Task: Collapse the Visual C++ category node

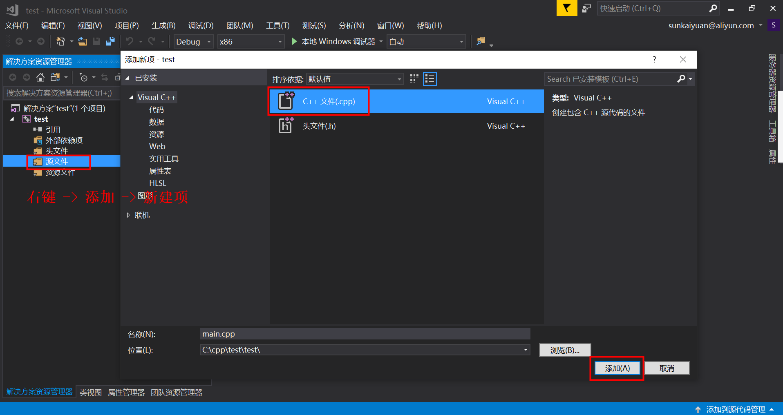Action: 131,97
